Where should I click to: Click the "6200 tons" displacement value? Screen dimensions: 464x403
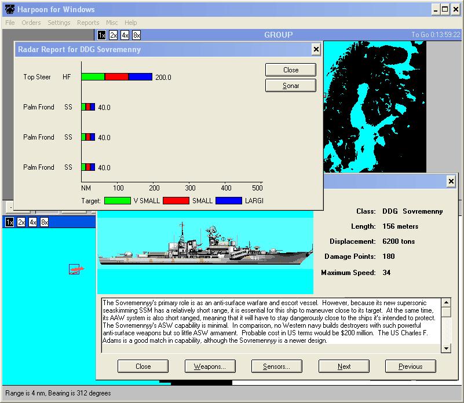pos(399,241)
